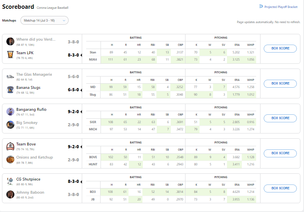
Task: Click Big Smokey team avatar
Action: 10,125
